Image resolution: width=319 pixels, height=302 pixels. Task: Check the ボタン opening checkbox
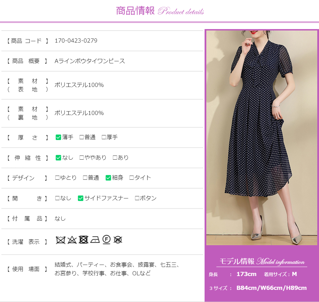pos(137,198)
